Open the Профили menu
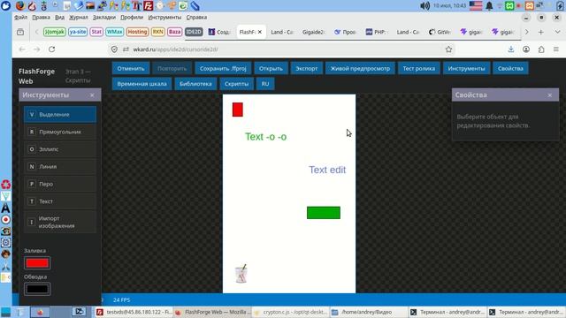The height and width of the screenshot is (318, 566). click(x=132, y=17)
